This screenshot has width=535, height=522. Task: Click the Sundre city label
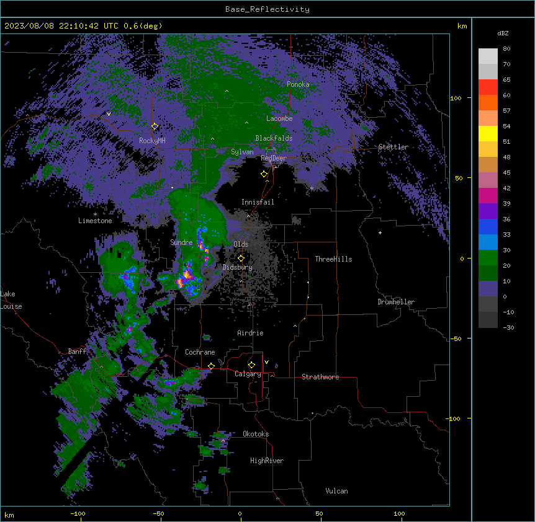[181, 242]
